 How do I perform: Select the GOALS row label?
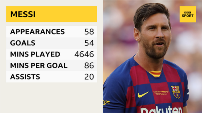tap(23, 43)
